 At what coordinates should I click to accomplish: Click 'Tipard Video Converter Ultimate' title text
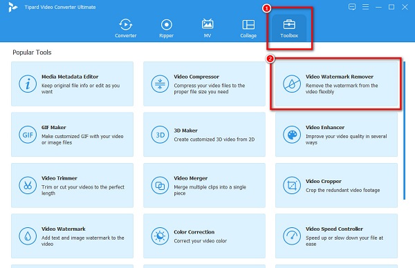tap(60, 7)
